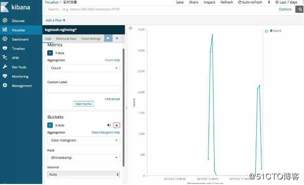The image size is (304, 185).
Task: Open the Date Histogram aggregation dropdown
Action: tap(84, 140)
